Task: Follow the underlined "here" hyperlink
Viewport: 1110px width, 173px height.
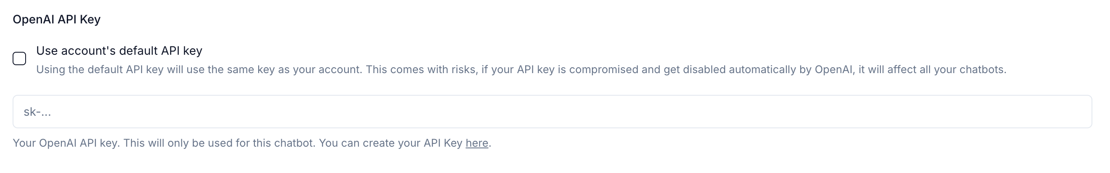Action: click(x=476, y=143)
